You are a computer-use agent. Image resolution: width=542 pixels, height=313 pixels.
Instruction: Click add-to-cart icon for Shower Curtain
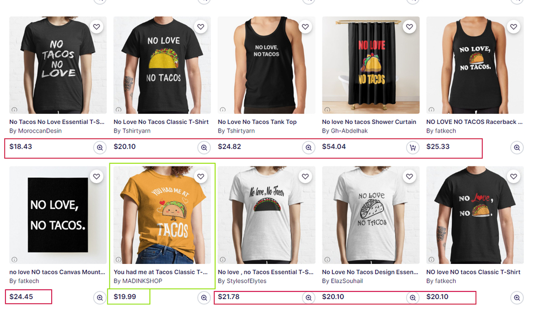[x=413, y=148]
